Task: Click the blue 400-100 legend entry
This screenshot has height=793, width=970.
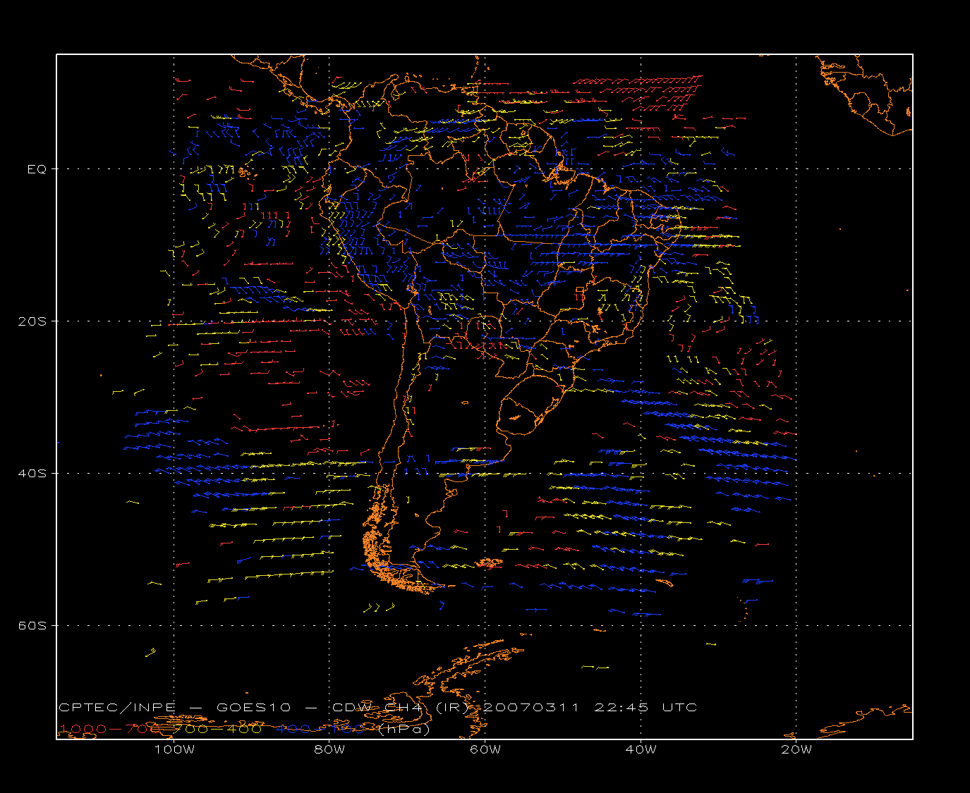Action: coord(321,729)
